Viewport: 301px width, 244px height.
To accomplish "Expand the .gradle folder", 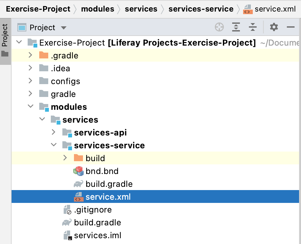I will click(30, 55).
